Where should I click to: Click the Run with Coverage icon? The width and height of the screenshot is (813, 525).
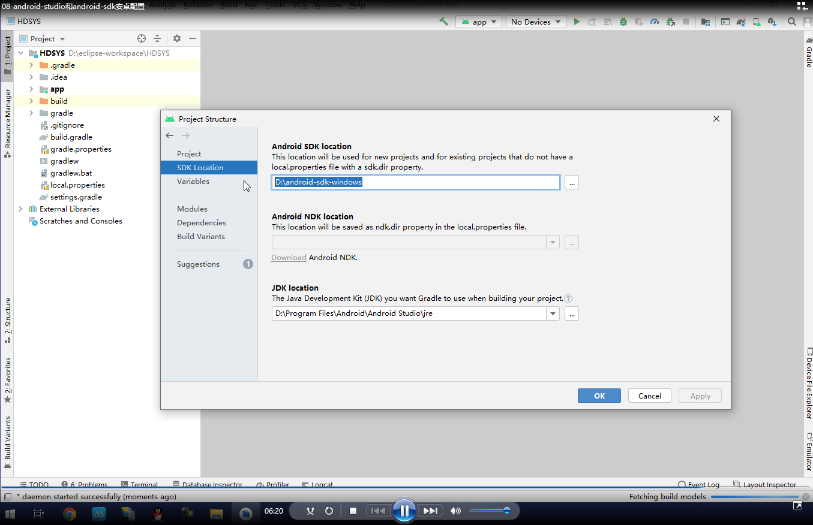[x=639, y=22]
